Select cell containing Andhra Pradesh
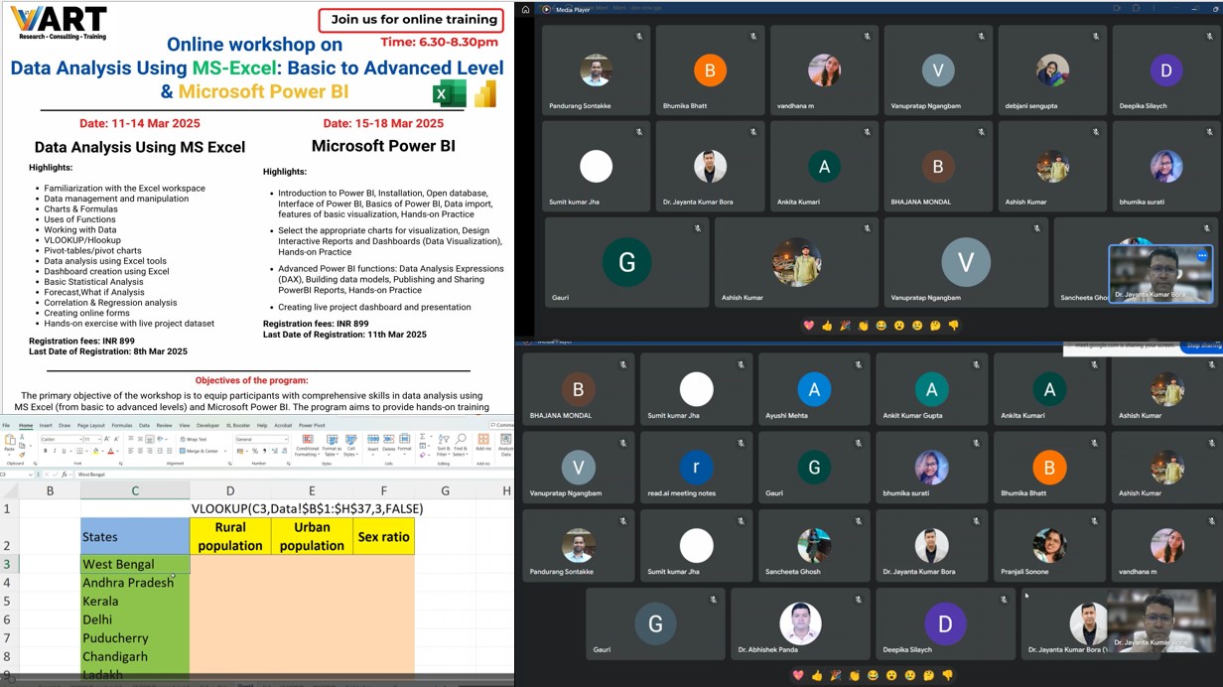This screenshot has width=1223, height=687. click(x=135, y=583)
